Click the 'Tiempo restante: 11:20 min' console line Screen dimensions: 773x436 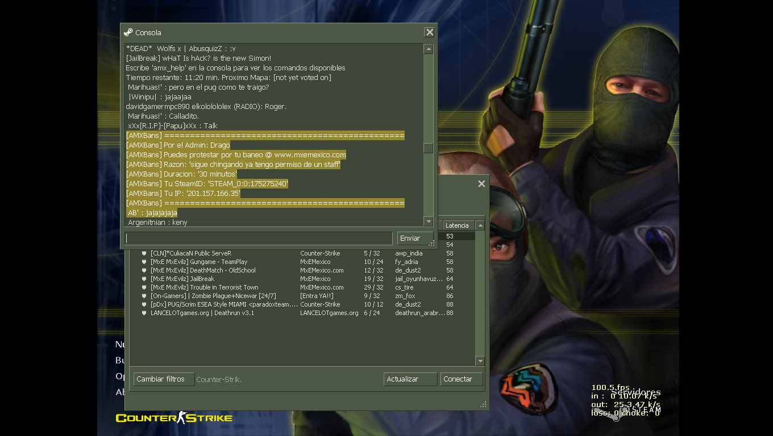228,77
